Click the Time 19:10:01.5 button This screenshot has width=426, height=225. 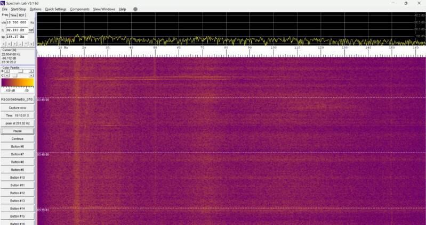(x=18, y=115)
